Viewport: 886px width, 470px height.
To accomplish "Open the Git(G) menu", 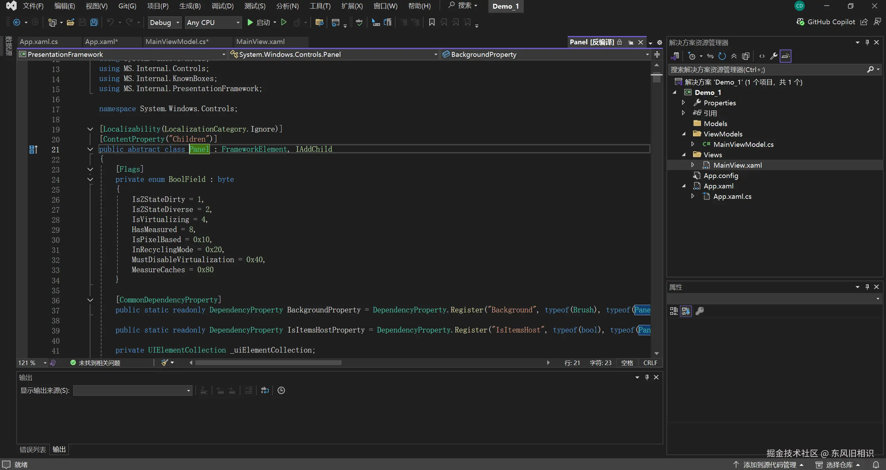I will pos(127,6).
